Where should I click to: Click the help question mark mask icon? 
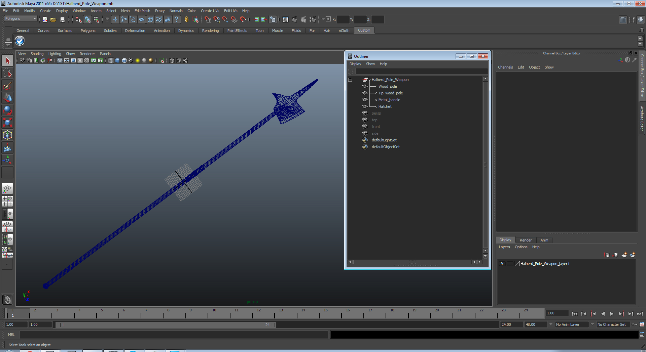click(176, 19)
